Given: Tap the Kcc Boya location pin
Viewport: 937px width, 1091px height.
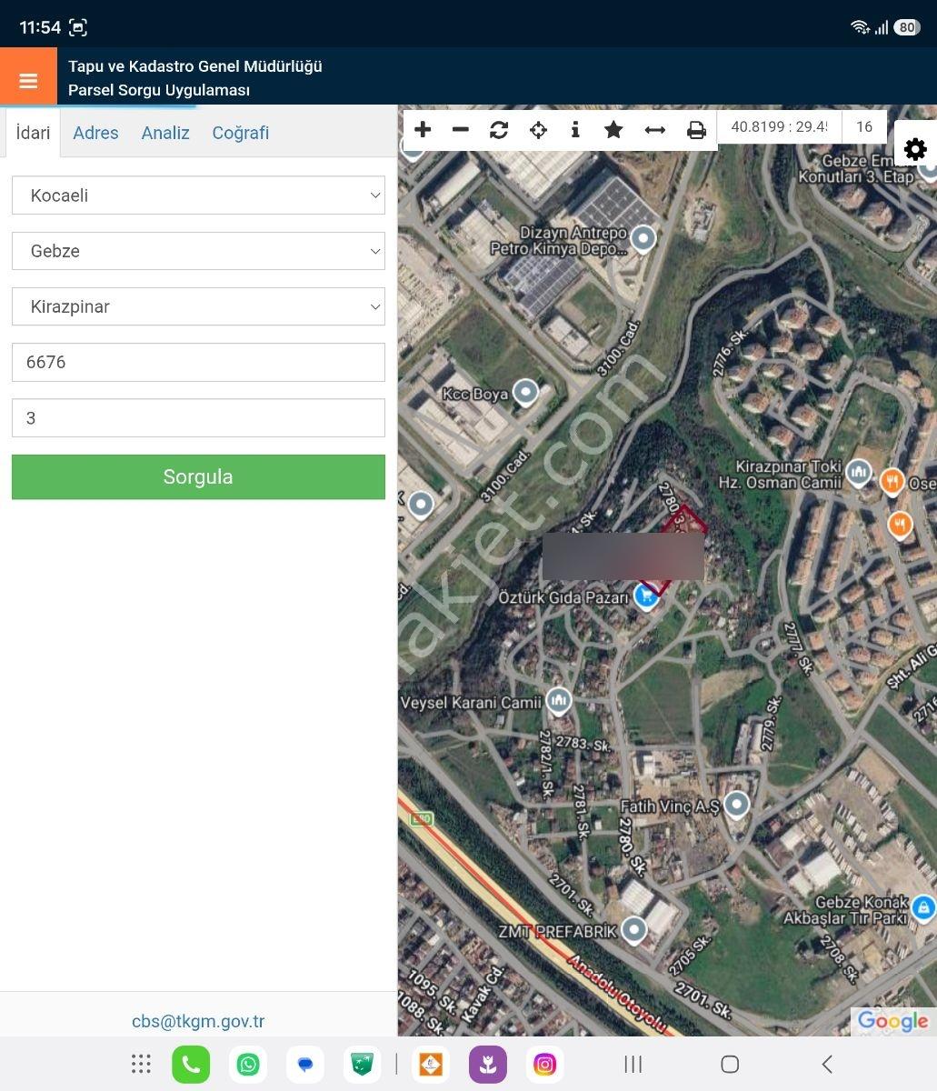Looking at the screenshot, I should (526, 393).
